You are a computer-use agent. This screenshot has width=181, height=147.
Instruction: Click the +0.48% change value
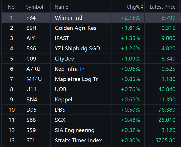tap(131, 120)
